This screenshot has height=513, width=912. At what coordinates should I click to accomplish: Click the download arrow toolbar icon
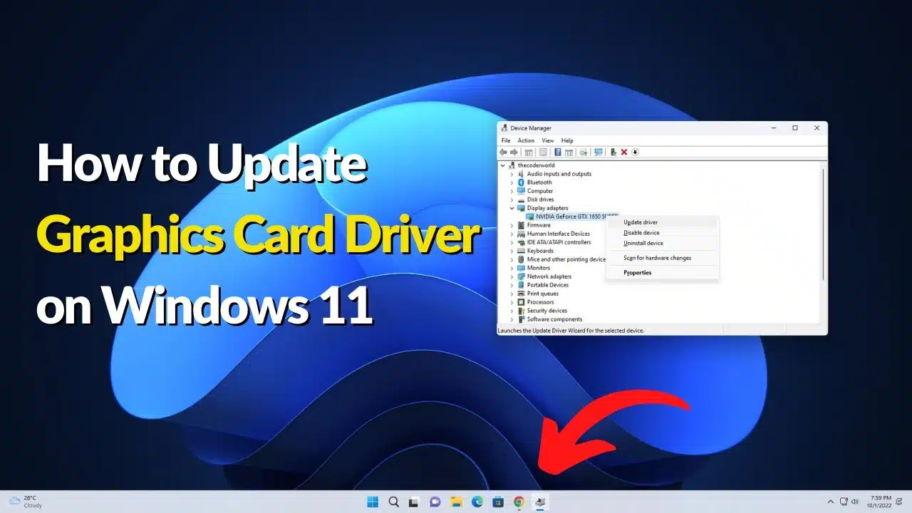point(636,152)
